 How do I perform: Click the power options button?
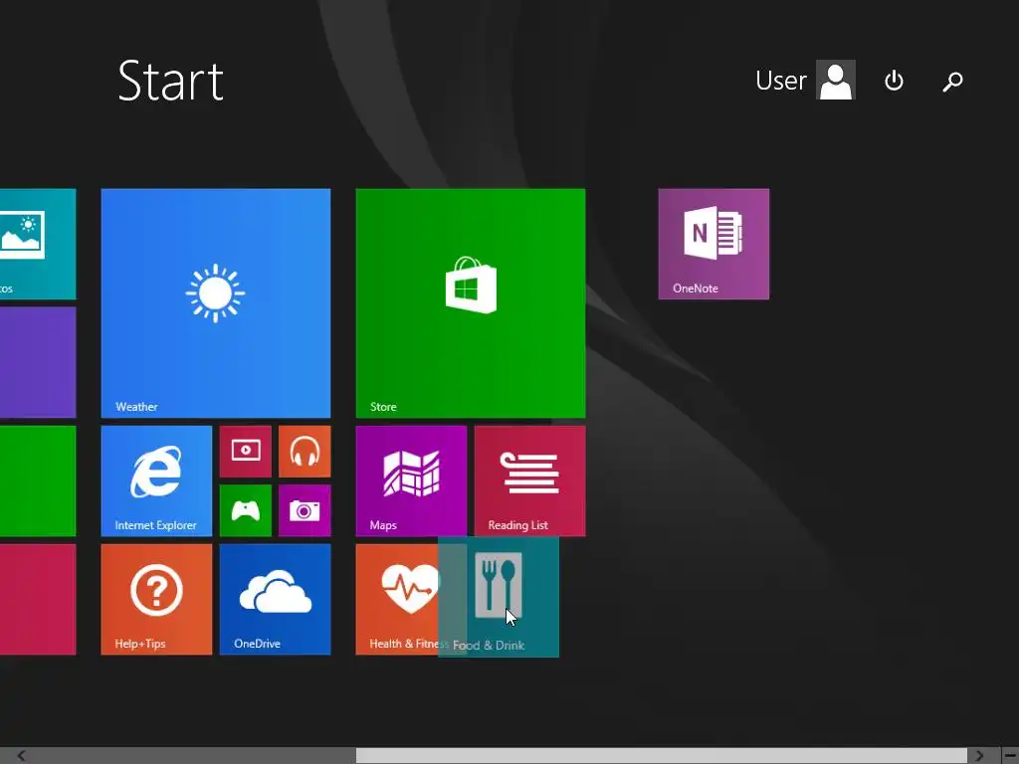tap(895, 81)
